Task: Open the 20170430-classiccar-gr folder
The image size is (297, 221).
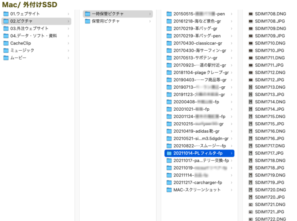Action: click(198, 43)
